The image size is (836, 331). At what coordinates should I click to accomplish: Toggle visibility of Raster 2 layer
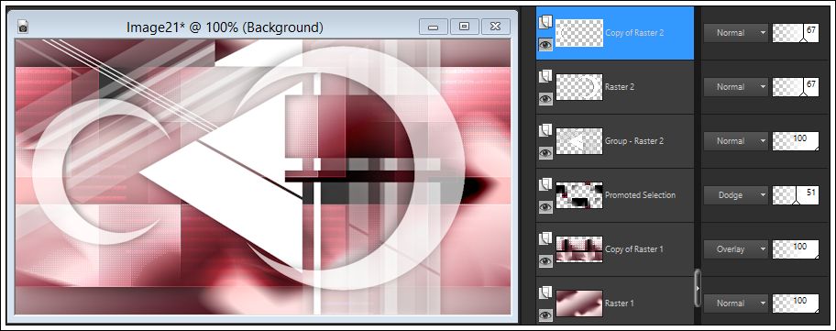544,99
